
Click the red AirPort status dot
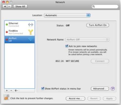click(7, 39)
